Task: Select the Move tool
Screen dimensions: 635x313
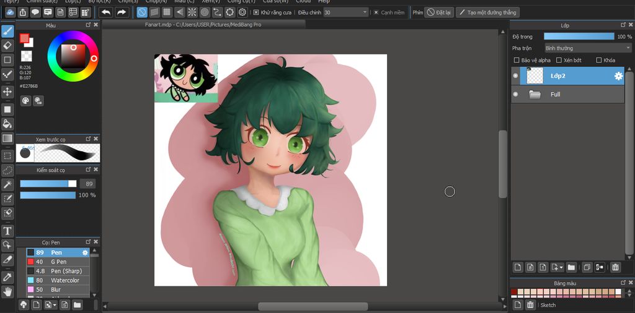Action: [7, 92]
